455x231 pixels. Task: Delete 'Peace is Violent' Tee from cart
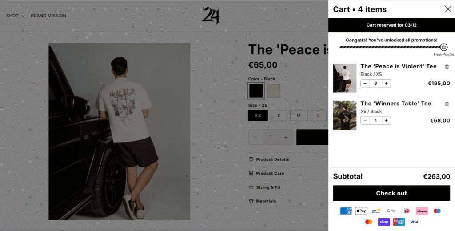[x=447, y=67]
